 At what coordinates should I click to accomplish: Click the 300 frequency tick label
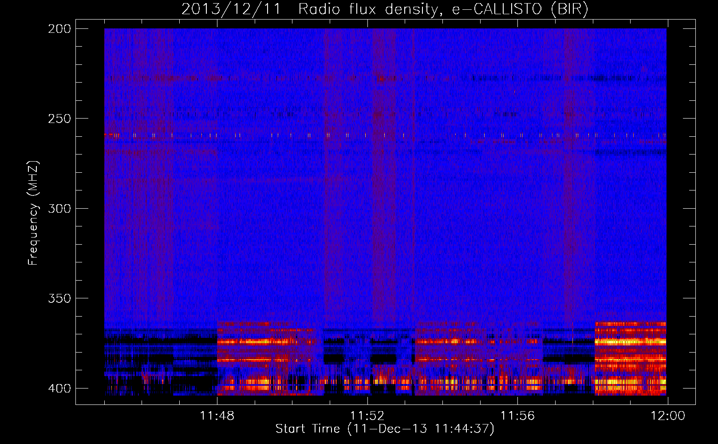pos(59,209)
